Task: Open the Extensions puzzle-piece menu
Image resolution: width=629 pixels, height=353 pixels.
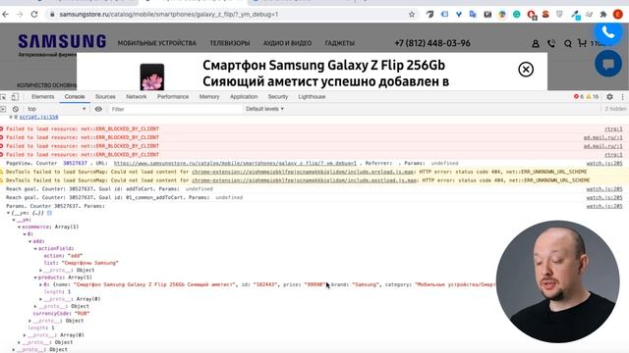Action: coord(603,15)
